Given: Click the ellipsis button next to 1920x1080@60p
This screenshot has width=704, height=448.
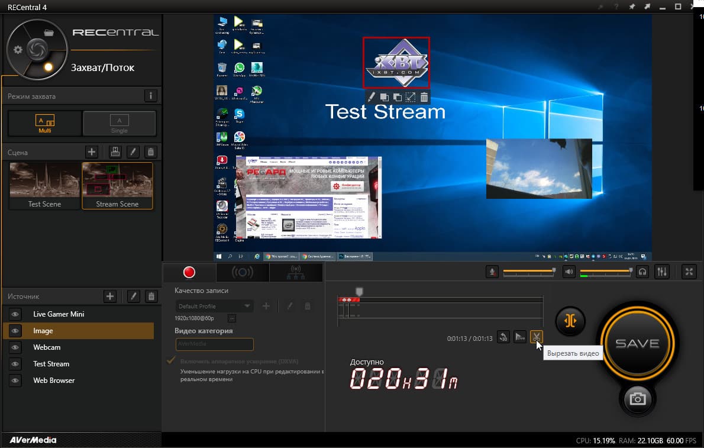Looking at the screenshot, I should pyautogui.click(x=232, y=318).
